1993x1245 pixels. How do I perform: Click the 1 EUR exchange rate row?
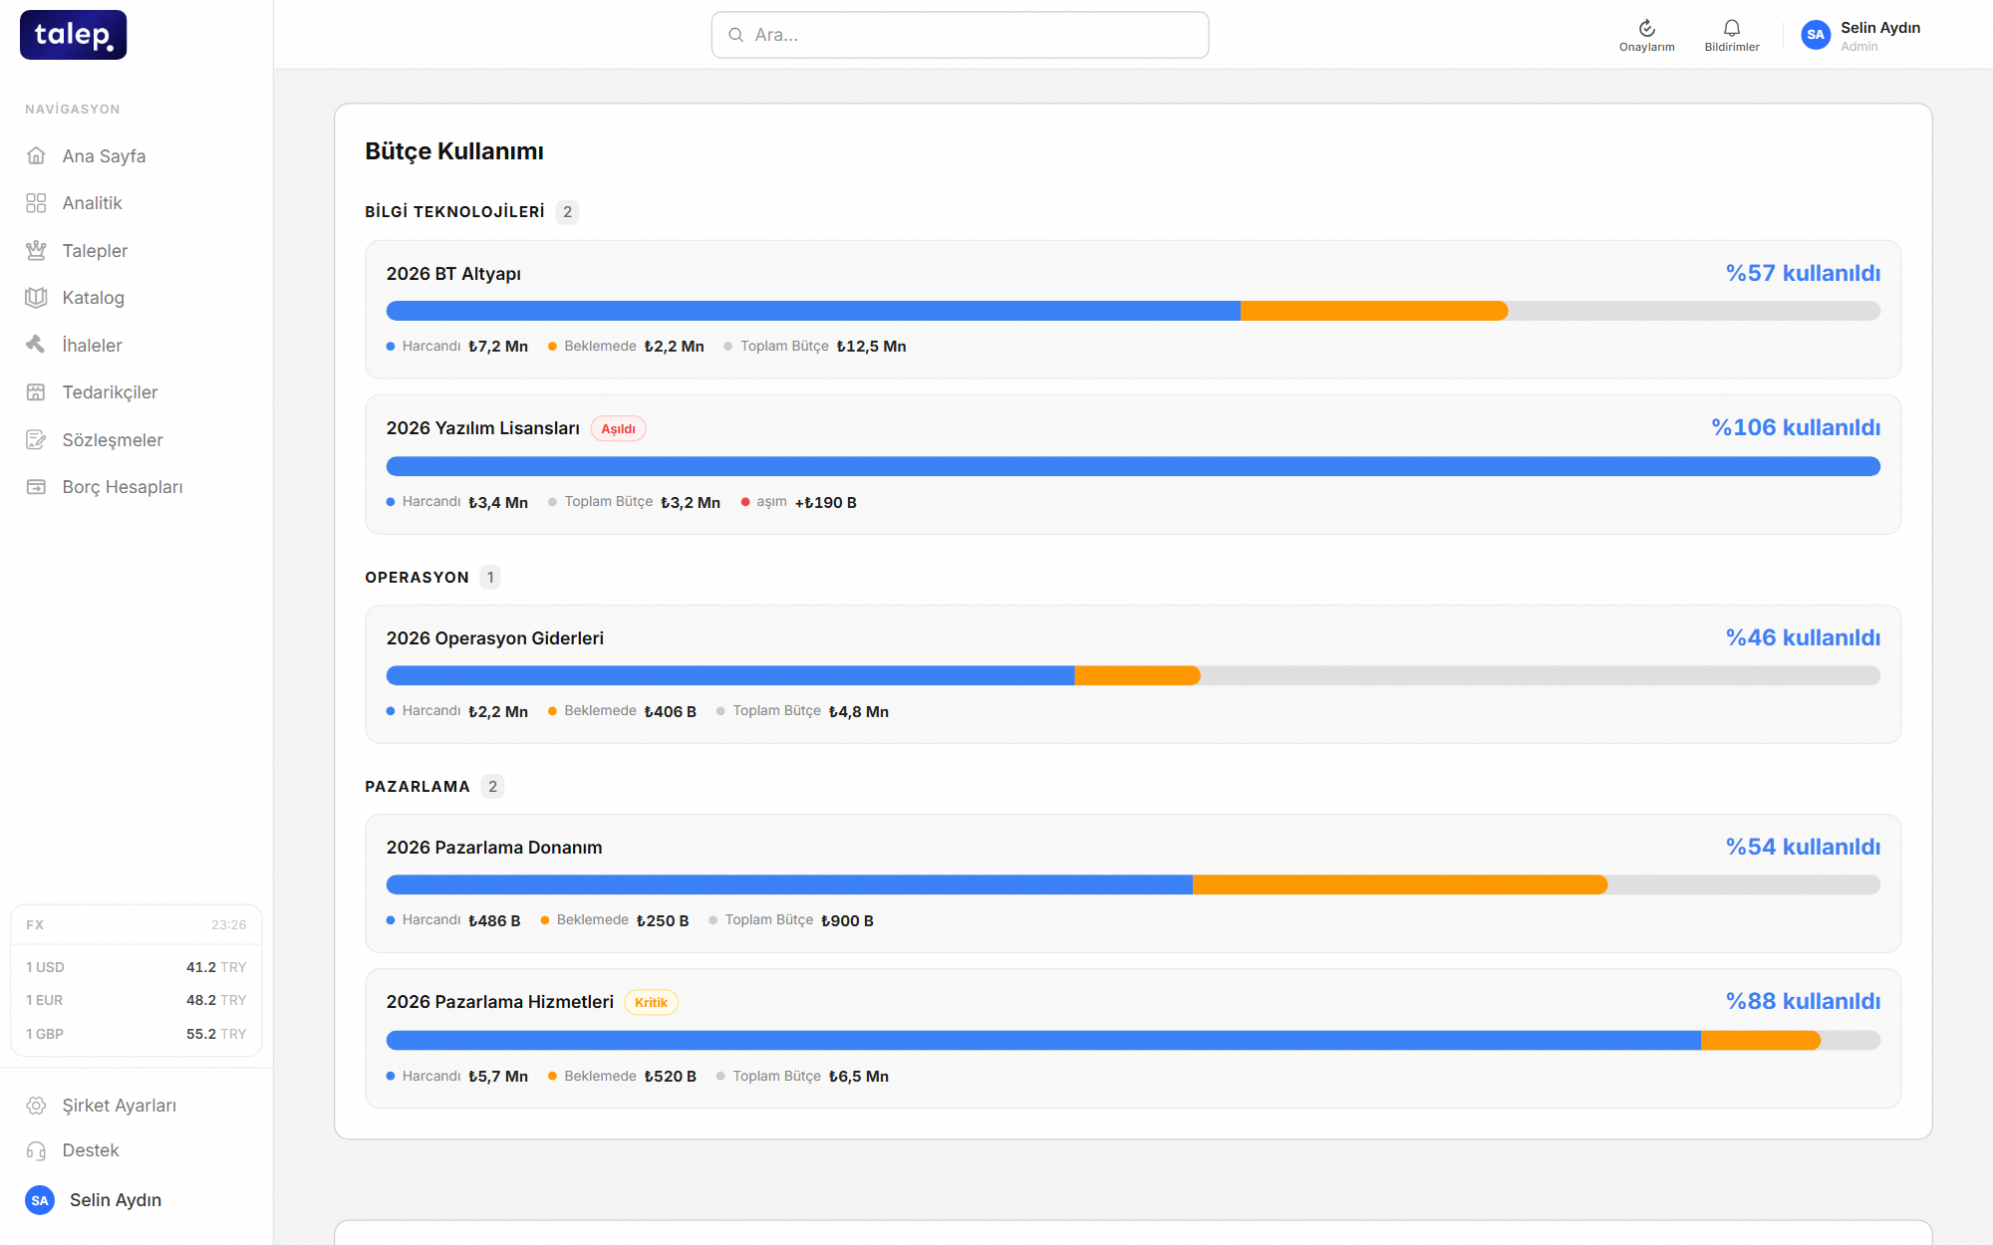tap(137, 1000)
